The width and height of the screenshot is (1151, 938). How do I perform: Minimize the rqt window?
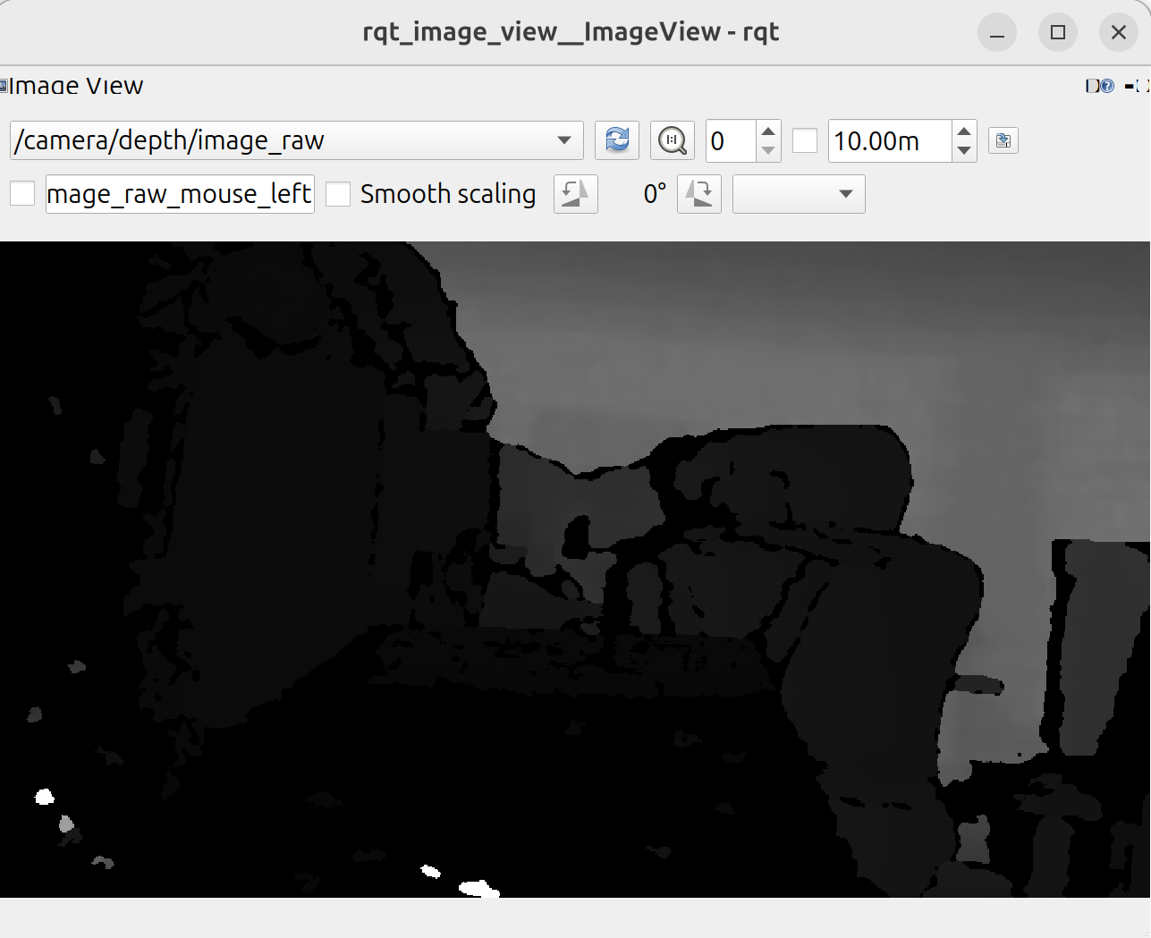click(997, 32)
